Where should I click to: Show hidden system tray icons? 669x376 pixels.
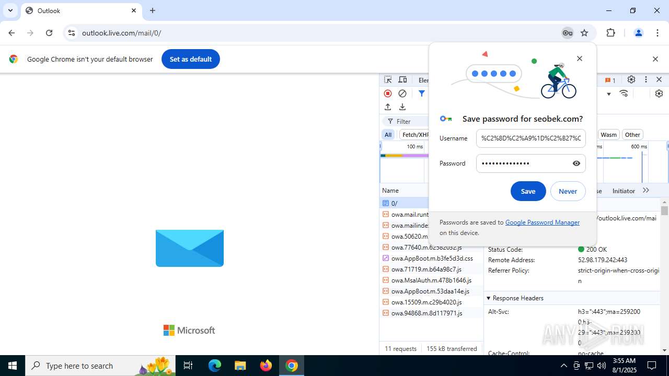click(563, 366)
